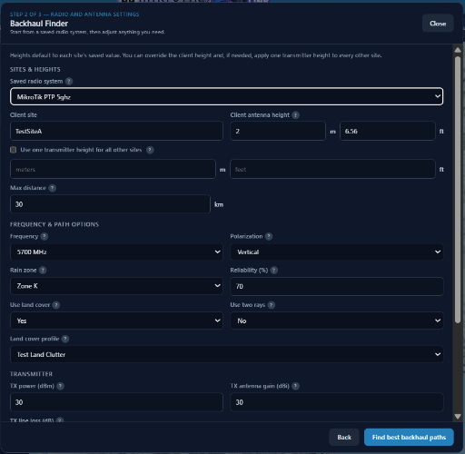Viewport: 465px width, 454px height.
Task: Click the FREQUENCY & PATH OPTIONS heading
Action: (54, 224)
